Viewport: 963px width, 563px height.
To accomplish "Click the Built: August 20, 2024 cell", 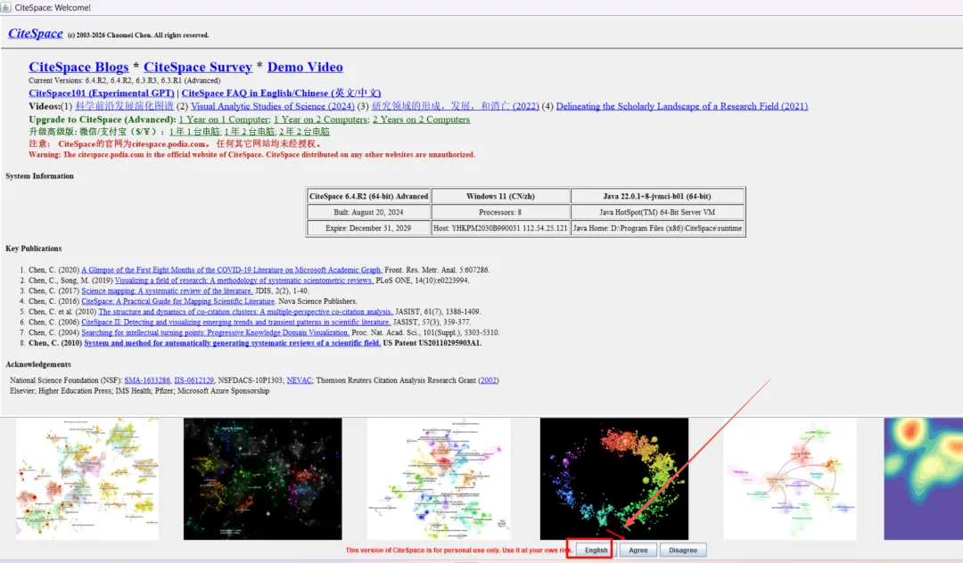I will tap(368, 212).
